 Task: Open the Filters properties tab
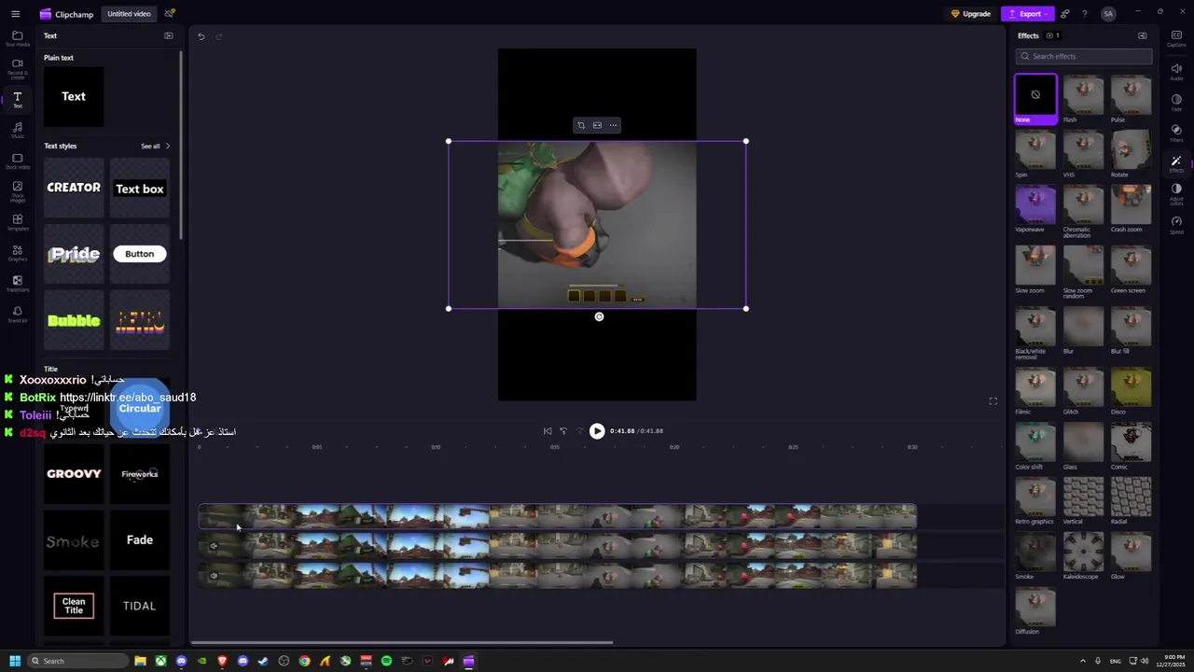coord(1176,133)
